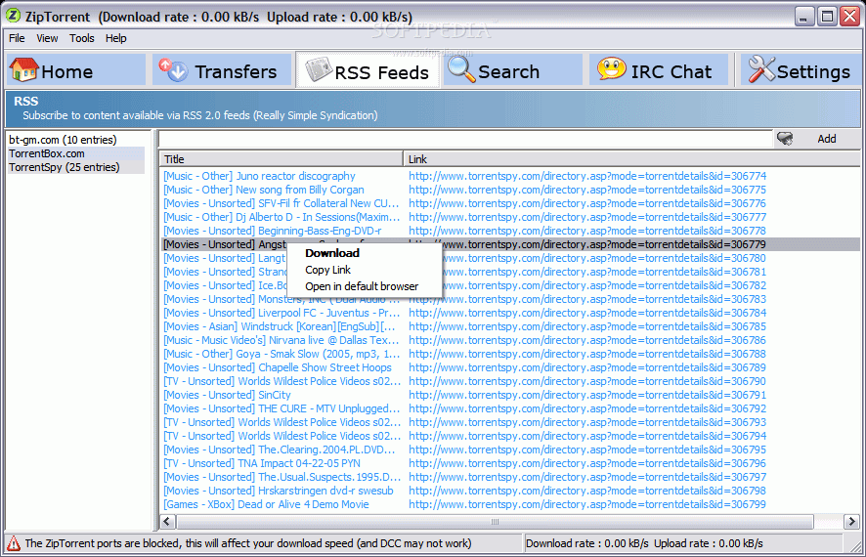The height and width of the screenshot is (557, 866).
Task: Select Dj Alberto D In Sessions entry
Action: pos(281,218)
